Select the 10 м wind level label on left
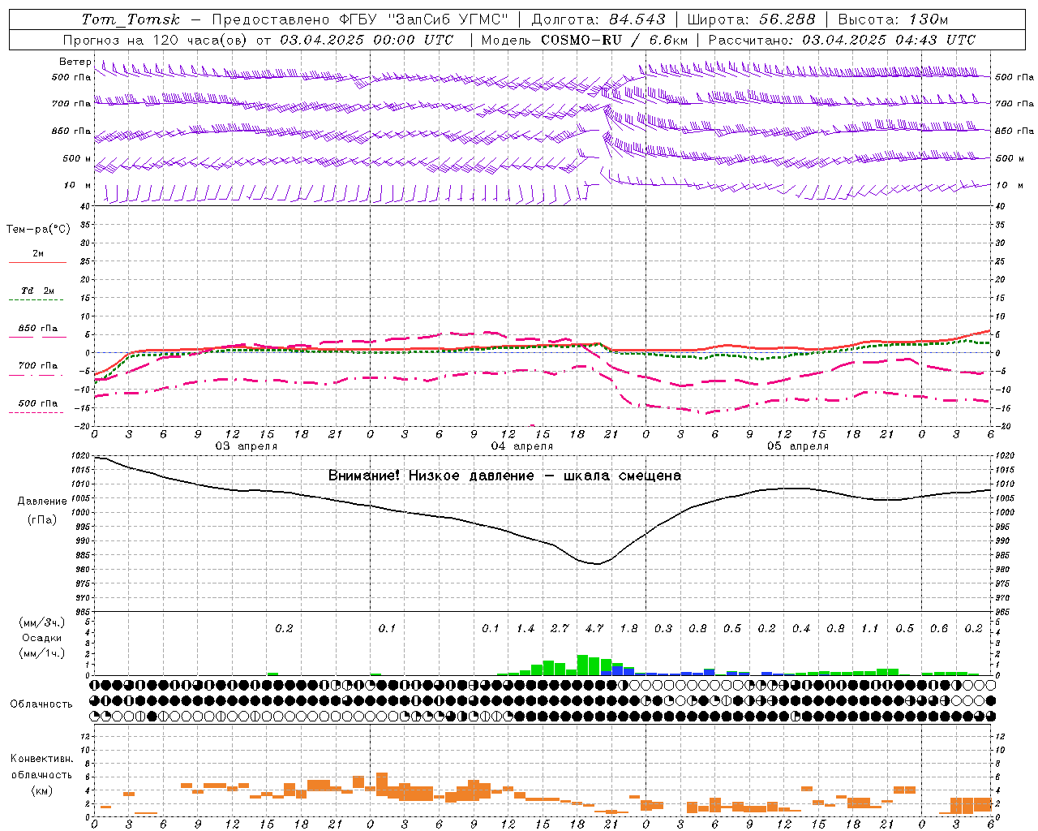Screen dimensions: 1038x831 (x=78, y=185)
